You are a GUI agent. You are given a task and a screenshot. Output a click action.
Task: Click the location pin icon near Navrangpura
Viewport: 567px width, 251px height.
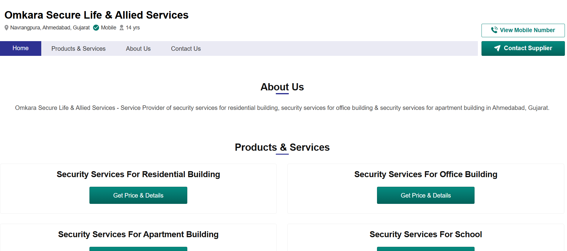coord(6,28)
